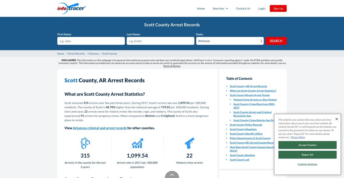Click the Table of Contents heading
This screenshot has height=178, width=344.
coord(239,79)
